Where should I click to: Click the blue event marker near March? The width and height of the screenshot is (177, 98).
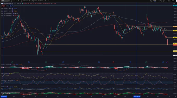tap(29, 62)
